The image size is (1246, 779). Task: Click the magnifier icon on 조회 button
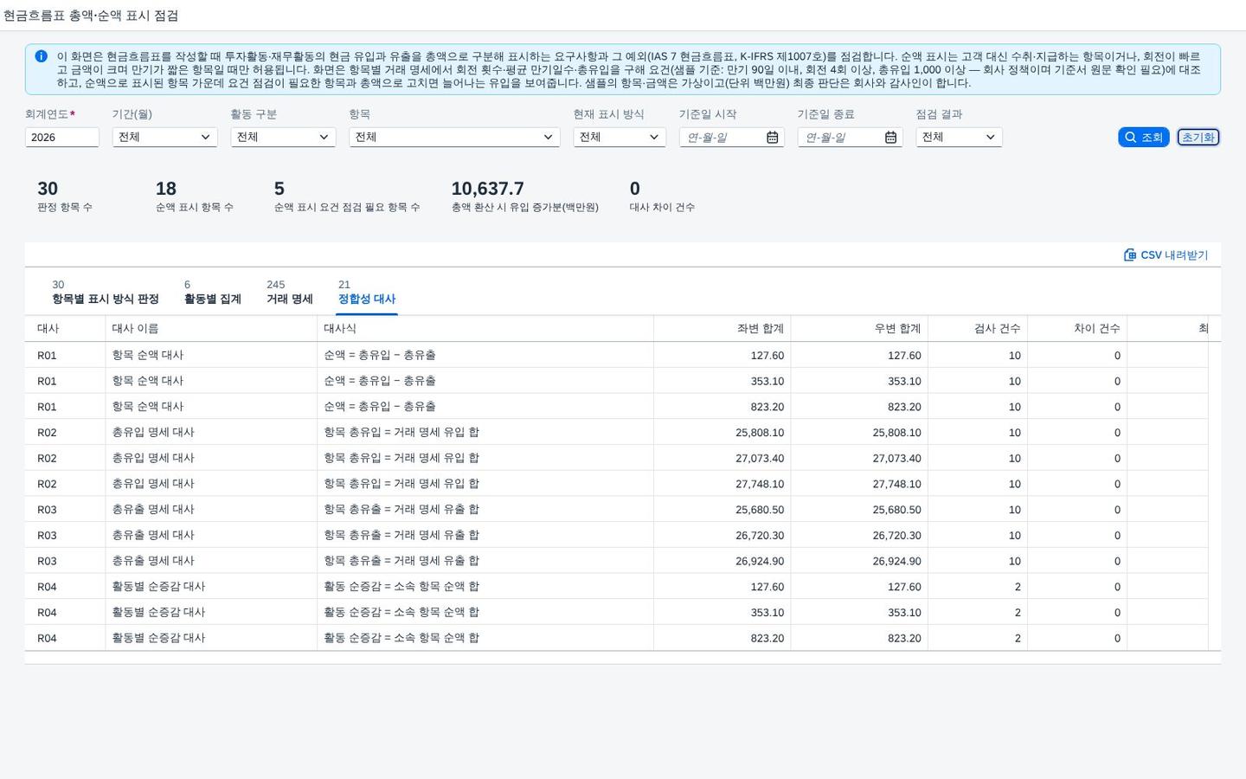[x=1130, y=138]
